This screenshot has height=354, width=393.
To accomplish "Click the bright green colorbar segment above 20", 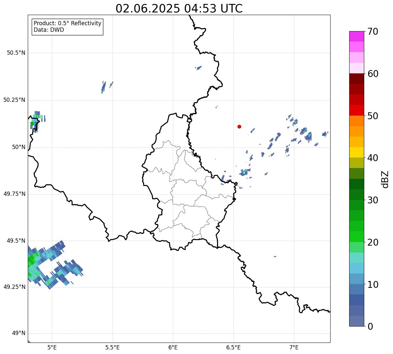I will [x=356, y=236].
